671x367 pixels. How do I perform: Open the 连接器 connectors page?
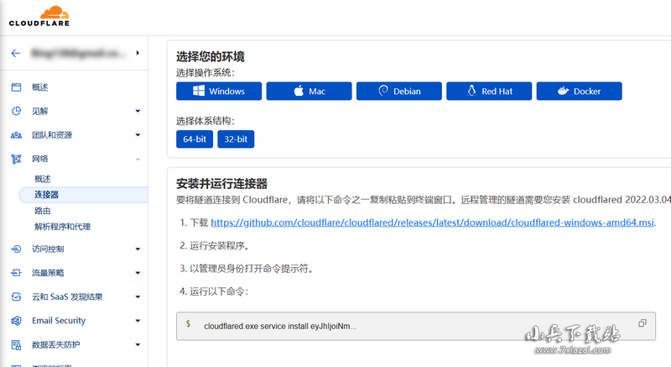coord(46,195)
